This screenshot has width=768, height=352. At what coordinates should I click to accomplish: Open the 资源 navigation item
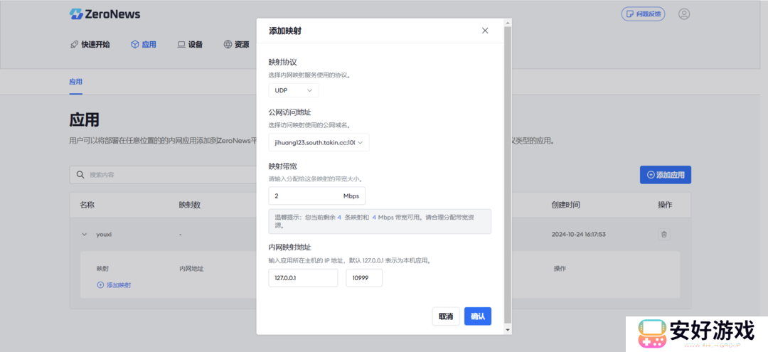(236, 45)
